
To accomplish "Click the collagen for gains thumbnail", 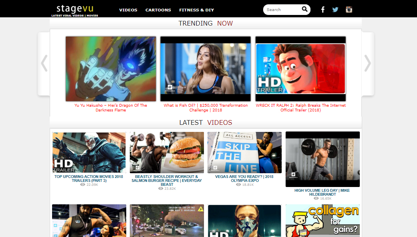I will [323, 221].
